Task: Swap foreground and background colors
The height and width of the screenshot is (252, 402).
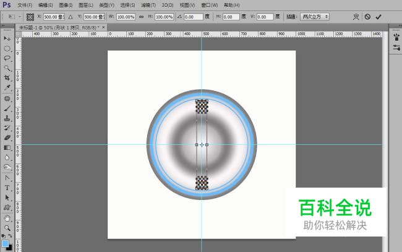Action: [x=11, y=235]
